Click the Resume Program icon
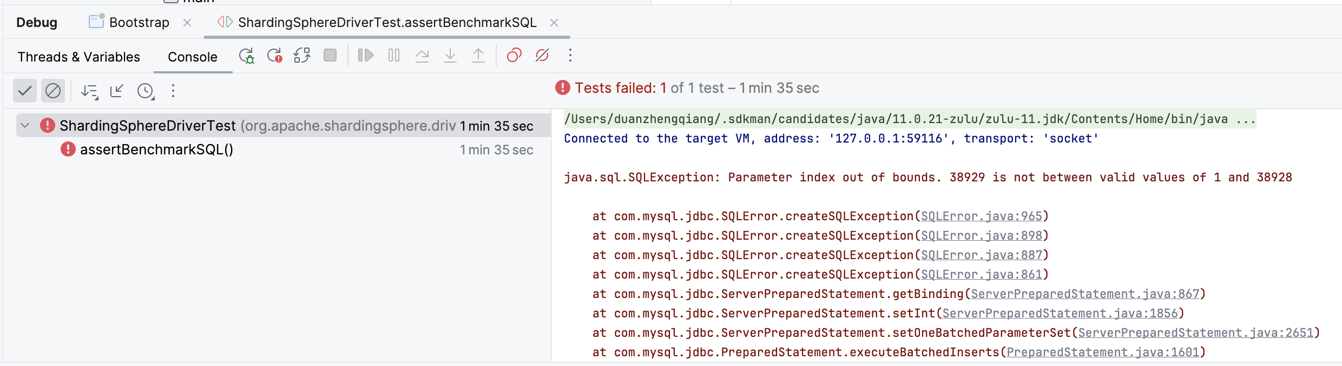Image resolution: width=1342 pixels, height=366 pixels. click(366, 55)
